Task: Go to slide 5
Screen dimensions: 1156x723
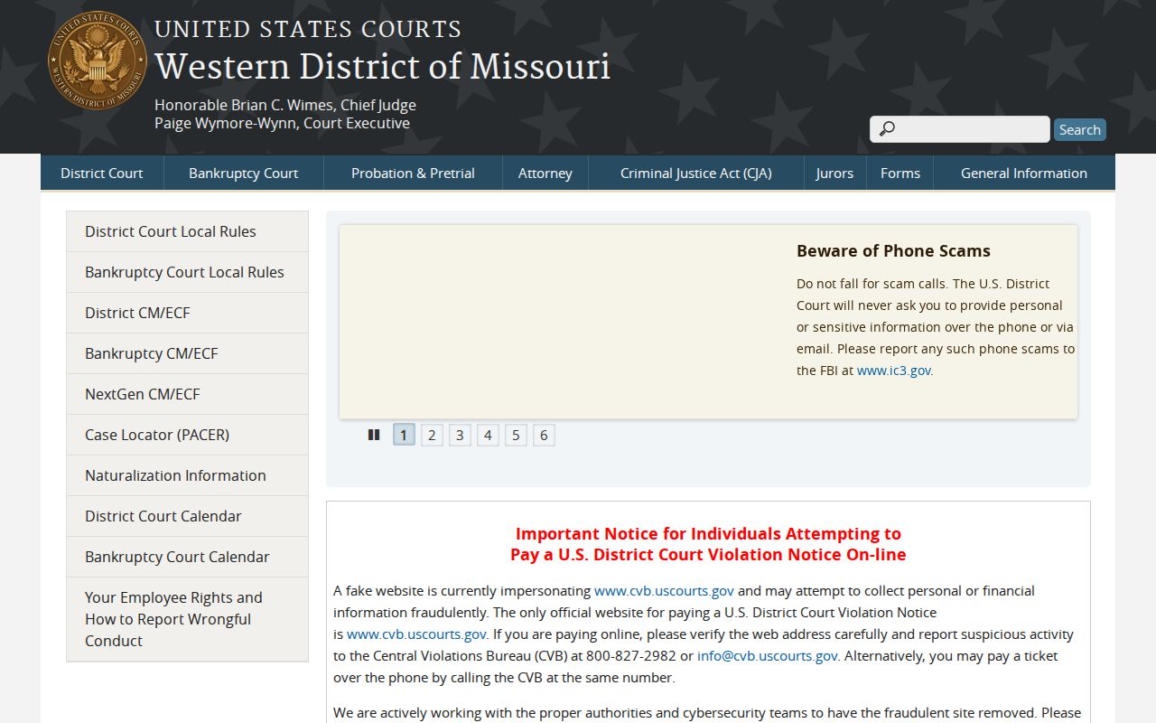Action: coord(516,435)
